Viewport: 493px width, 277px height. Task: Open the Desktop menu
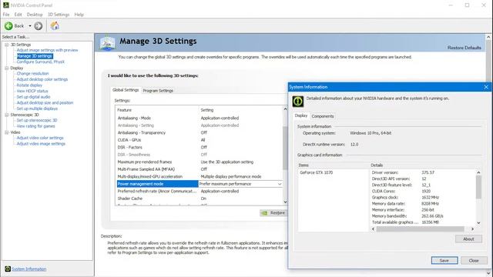[x=34, y=15]
